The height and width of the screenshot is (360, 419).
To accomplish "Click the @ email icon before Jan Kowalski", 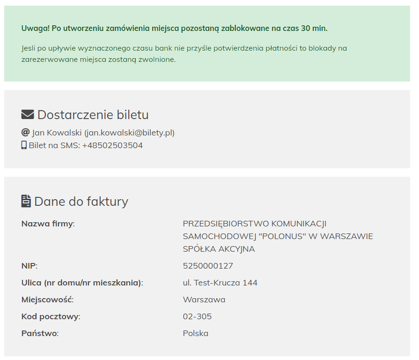I will (x=25, y=132).
